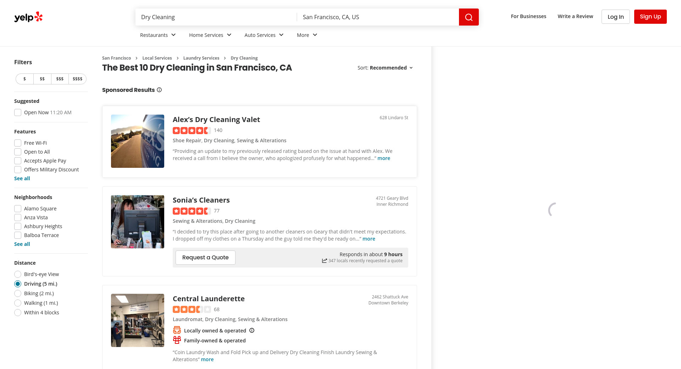Screen dimensions: 681x369
Task: Open the Sort: Recommended dropdown
Action: click(x=385, y=68)
